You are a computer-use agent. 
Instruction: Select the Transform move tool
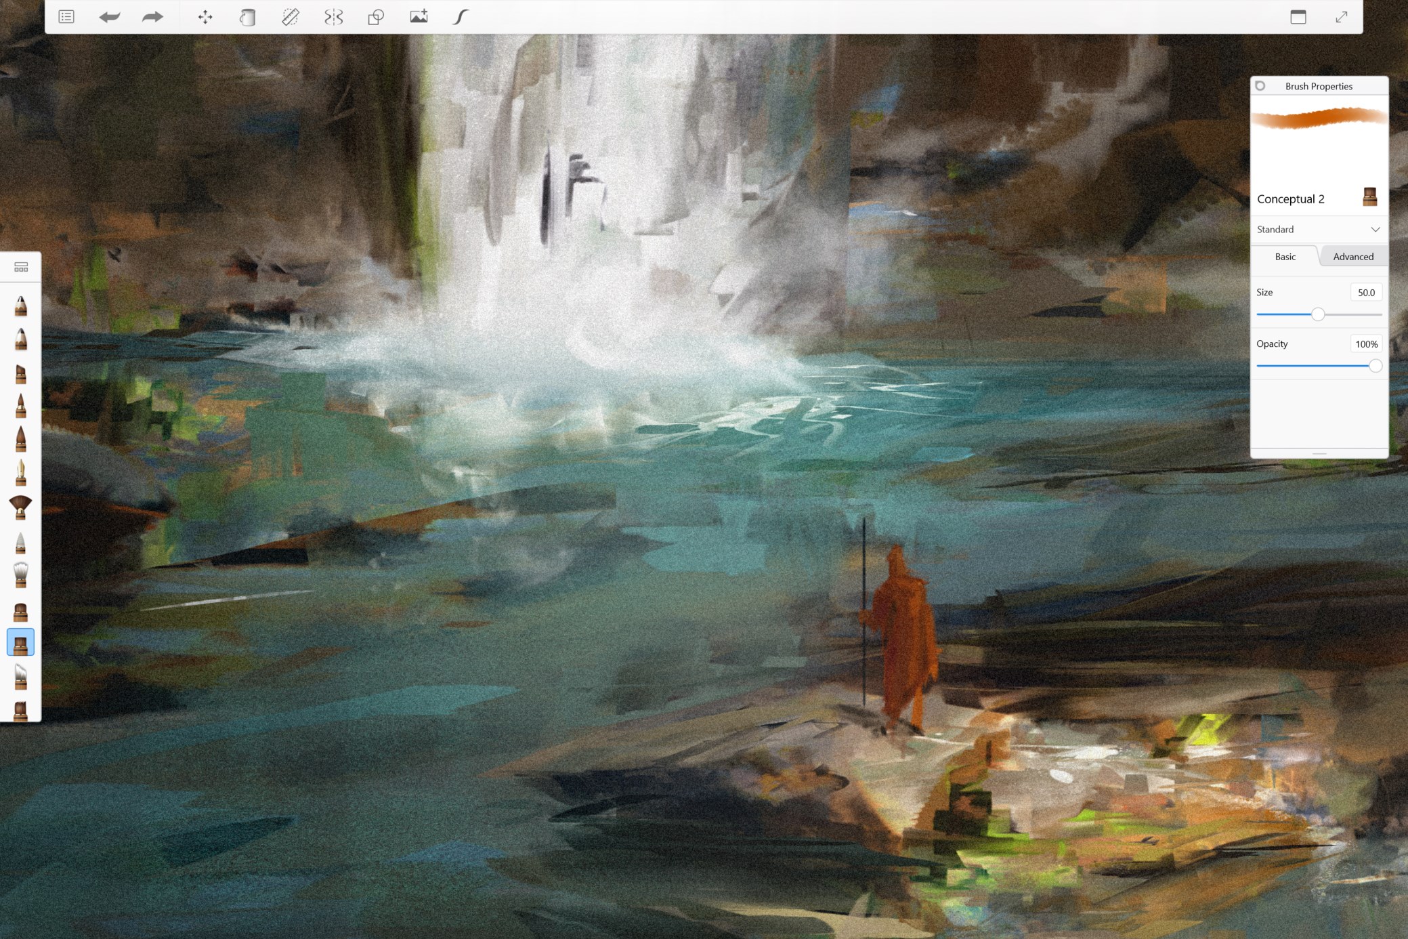205,17
